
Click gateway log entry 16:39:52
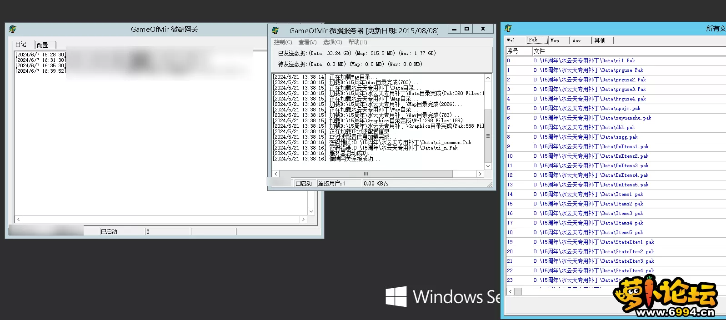[41, 71]
